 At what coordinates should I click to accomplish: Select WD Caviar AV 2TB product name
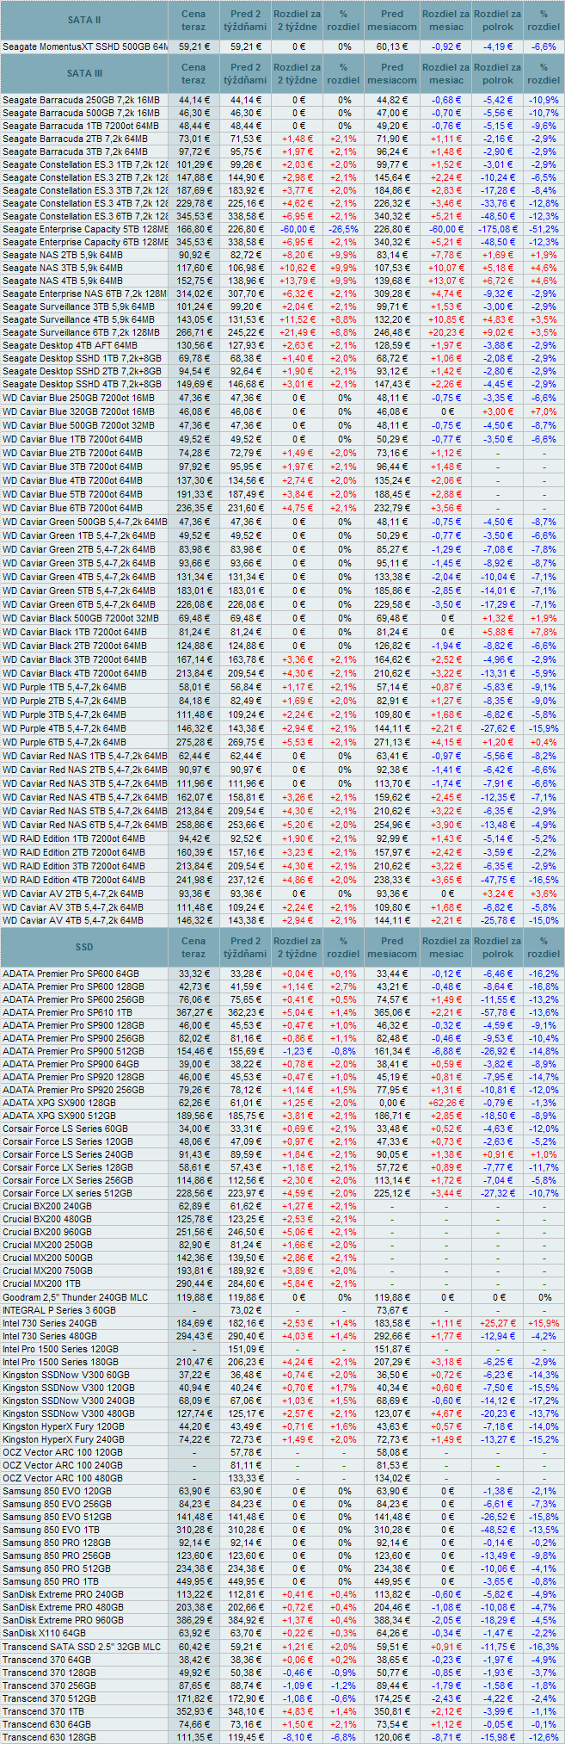pyautogui.click(x=72, y=894)
